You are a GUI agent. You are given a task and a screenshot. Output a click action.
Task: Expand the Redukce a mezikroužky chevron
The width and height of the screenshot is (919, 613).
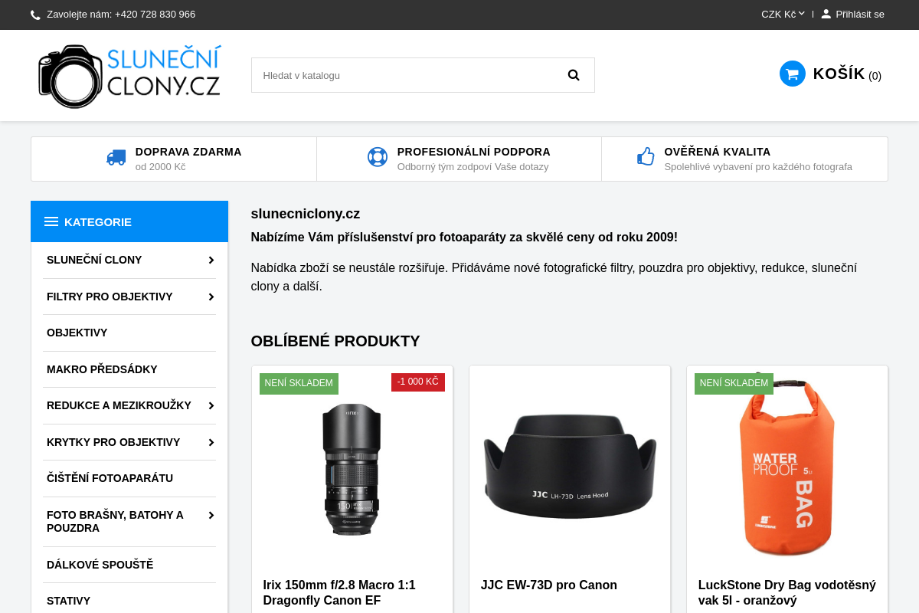pyautogui.click(x=211, y=405)
